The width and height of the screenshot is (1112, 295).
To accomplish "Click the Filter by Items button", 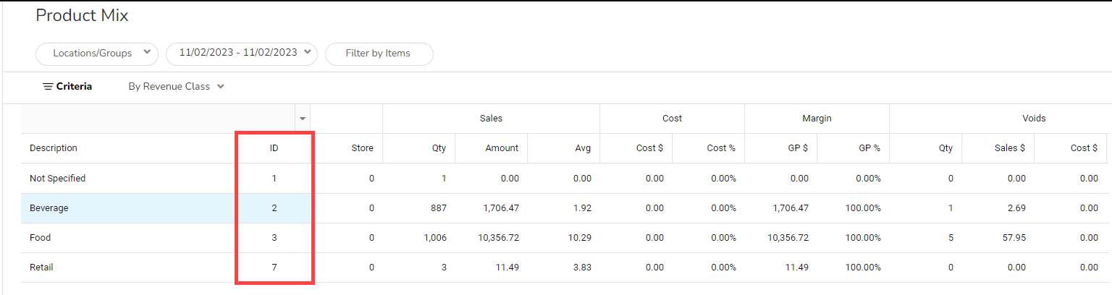I will [378, 54].
